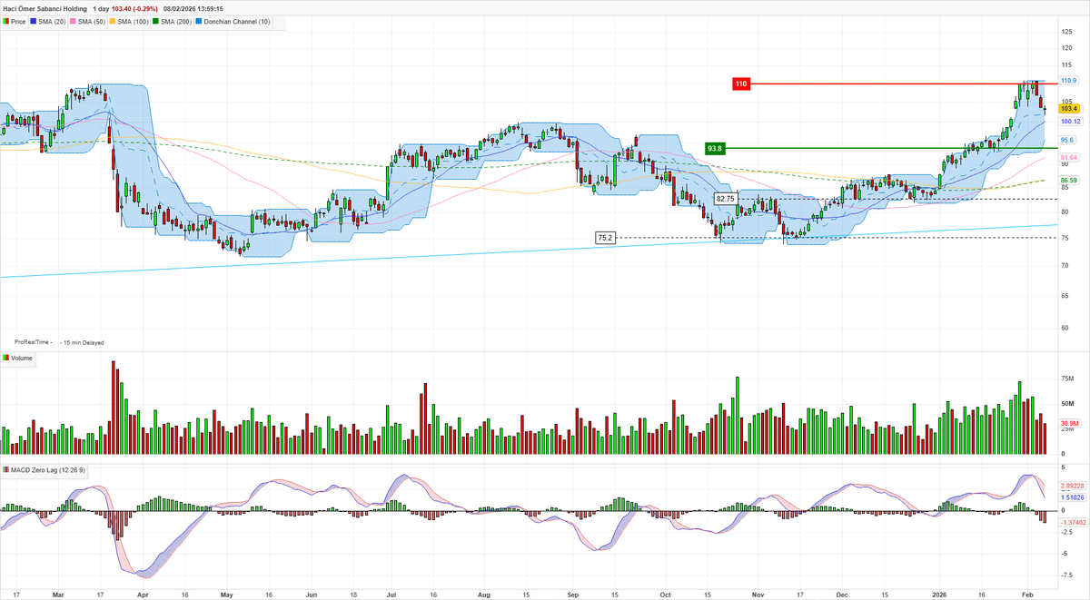Click the 1 day timeframe label

(x=102, y=7)
